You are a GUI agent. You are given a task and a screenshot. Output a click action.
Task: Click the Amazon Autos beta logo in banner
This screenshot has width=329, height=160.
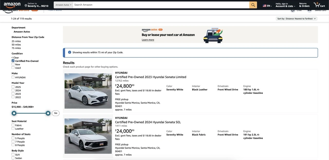pyautogui.click(x=152, y=30)
